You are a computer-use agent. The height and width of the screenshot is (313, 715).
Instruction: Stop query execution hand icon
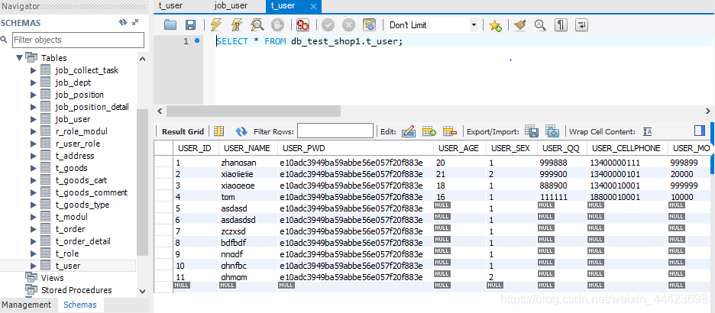click(x=278, y=25)
